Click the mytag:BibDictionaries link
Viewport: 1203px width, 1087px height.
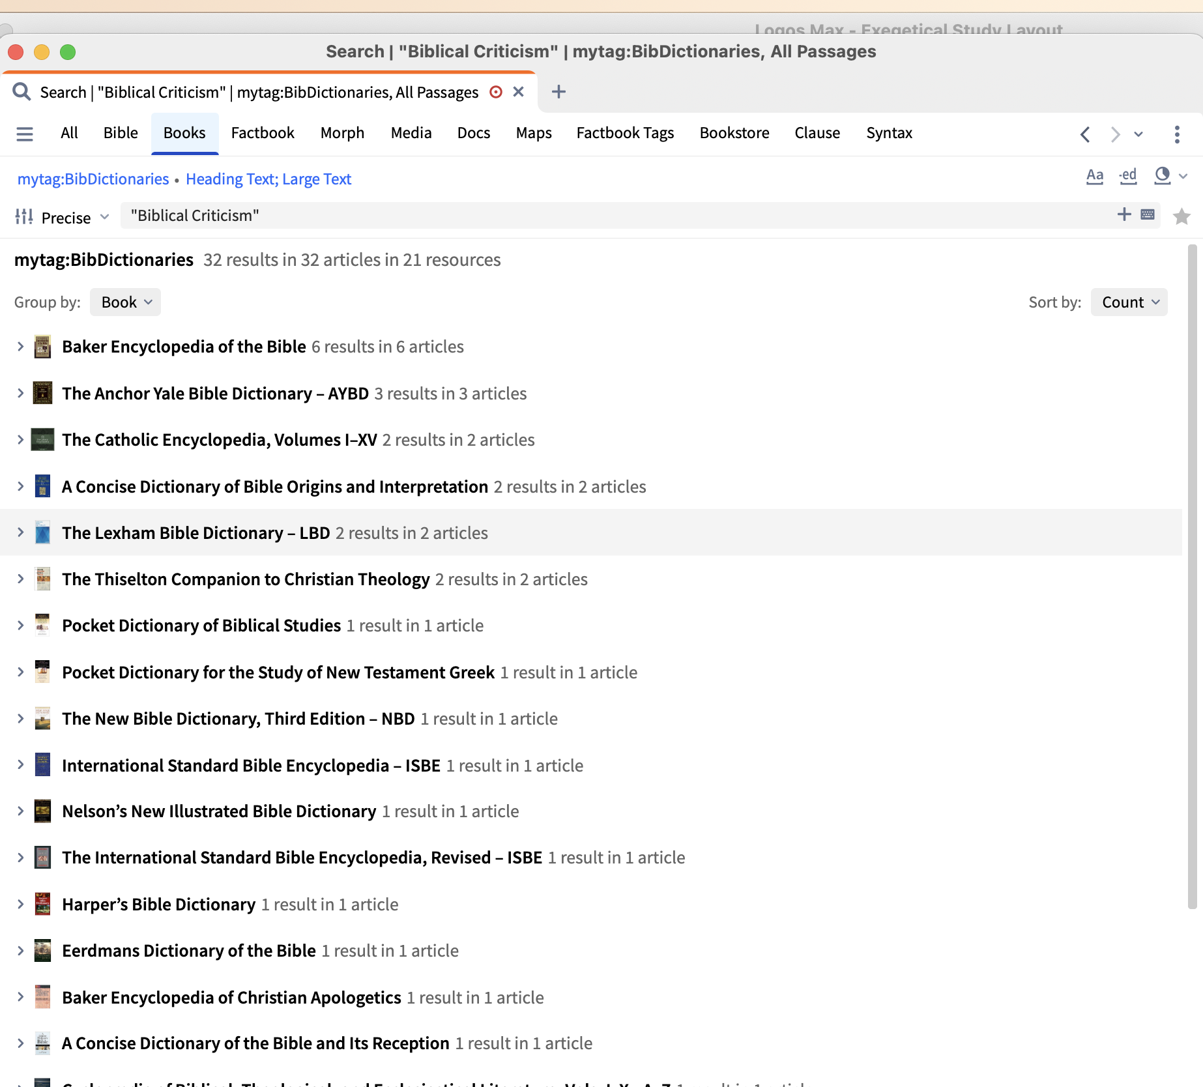click(x=93, y=179)
